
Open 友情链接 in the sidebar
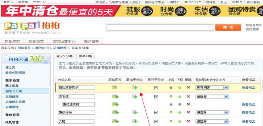(x=12, y=97)
